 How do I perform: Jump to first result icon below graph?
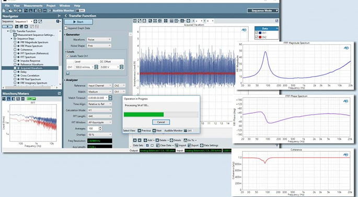point(135,140)
